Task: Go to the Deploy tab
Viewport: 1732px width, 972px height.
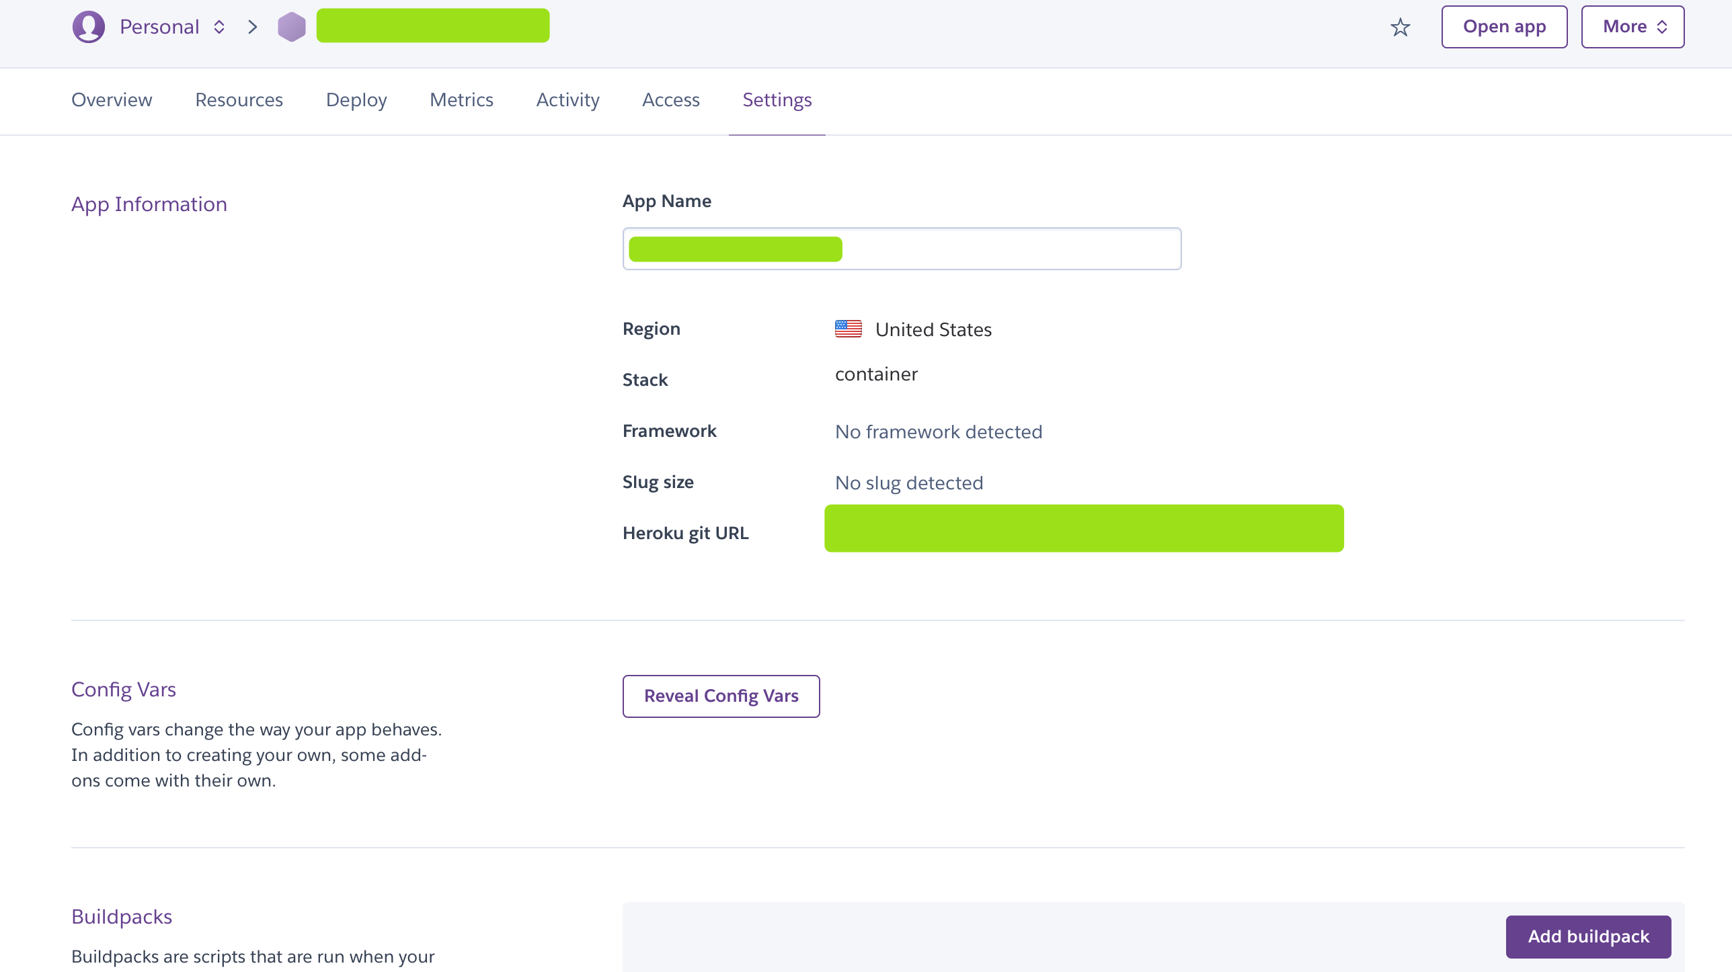Action: 356,100
